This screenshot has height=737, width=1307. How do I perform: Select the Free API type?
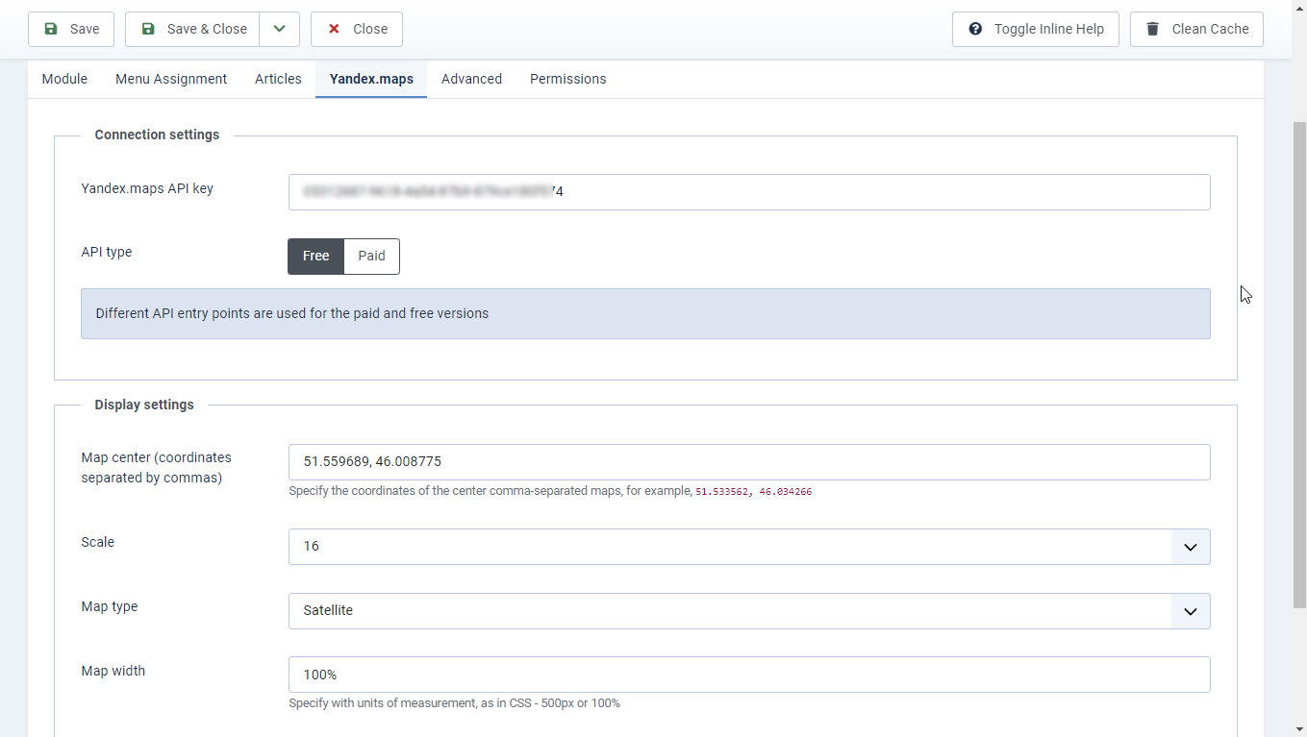pos(315,257)
